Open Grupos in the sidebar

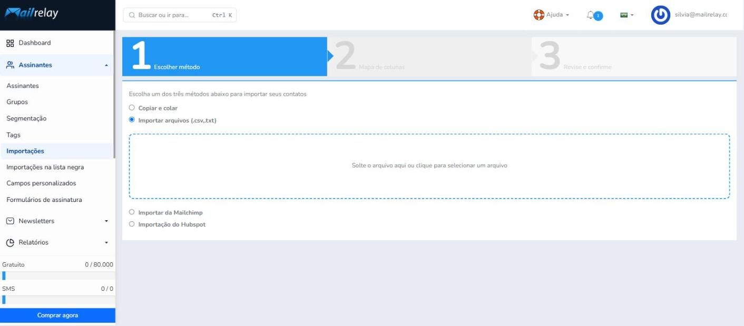click(x=17, y=102)
